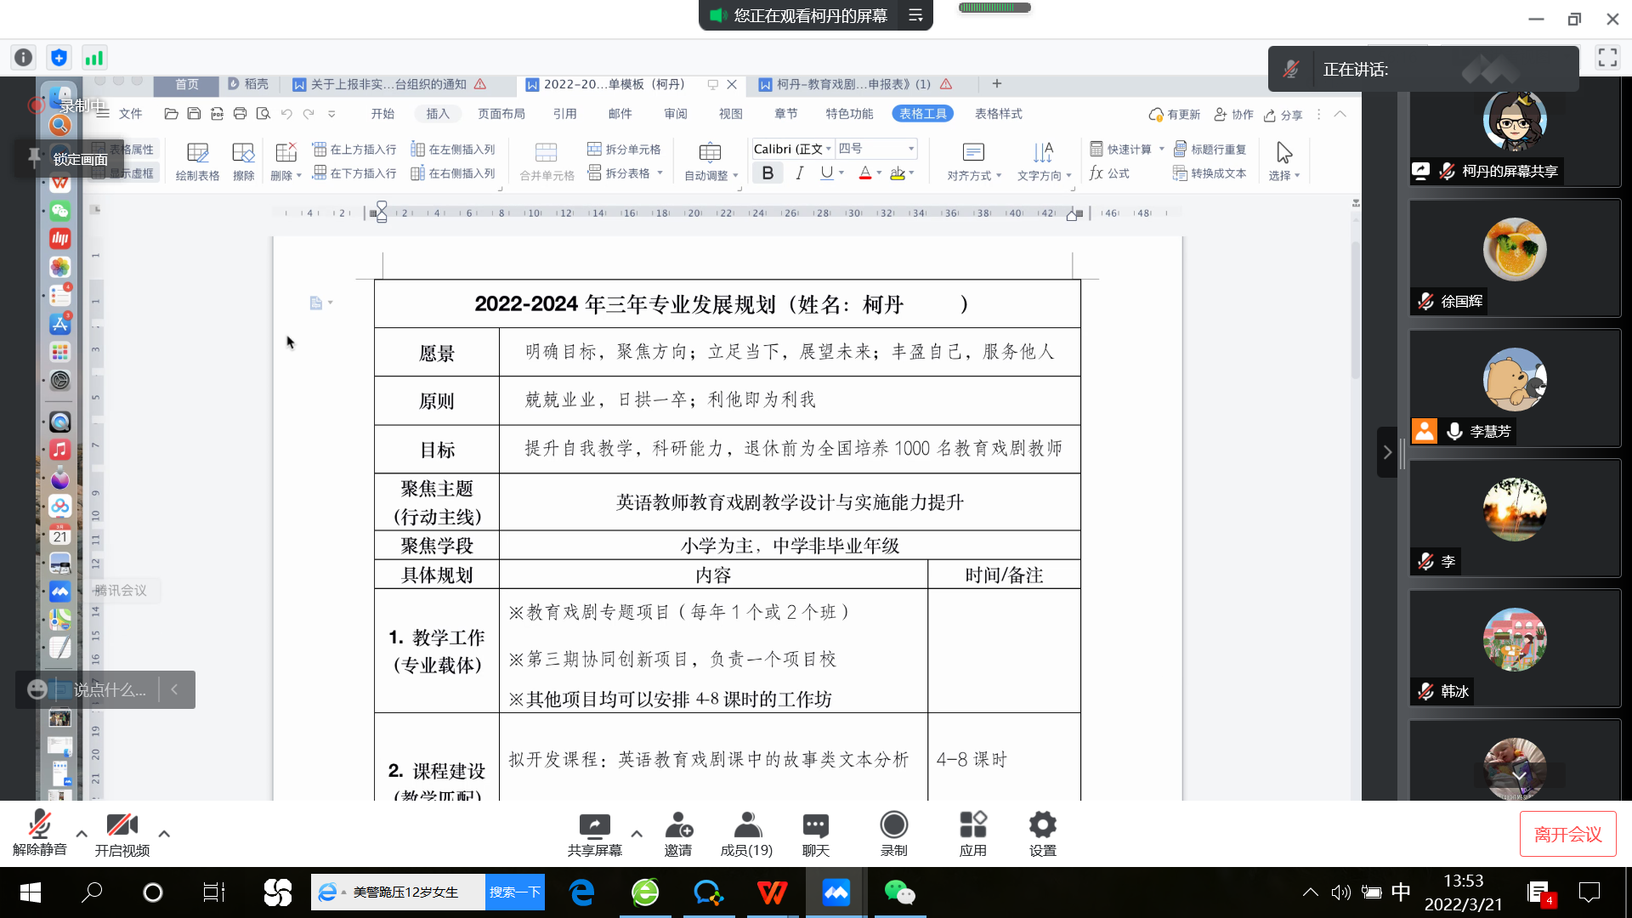Open 文字方向 text direction dropdown
This screenshot has width=1632, height=918.
point(1043,161)
